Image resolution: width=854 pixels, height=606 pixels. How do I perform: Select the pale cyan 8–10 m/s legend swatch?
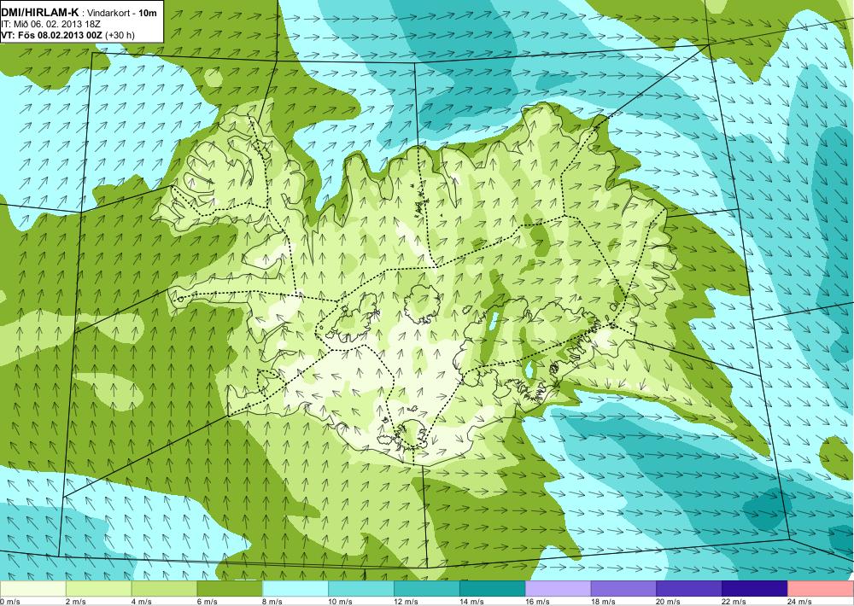295,589
